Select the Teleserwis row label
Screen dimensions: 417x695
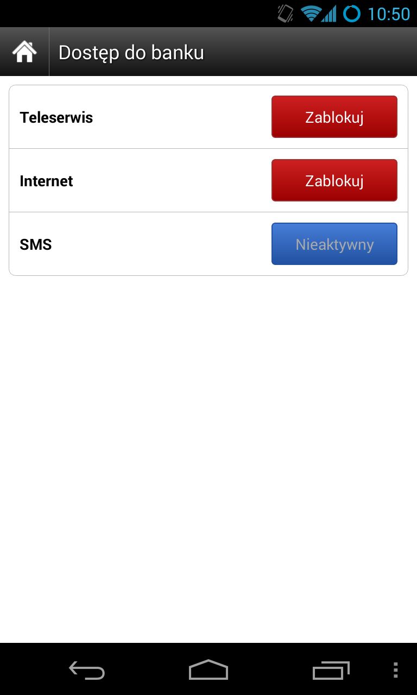[x=56, y=118]
